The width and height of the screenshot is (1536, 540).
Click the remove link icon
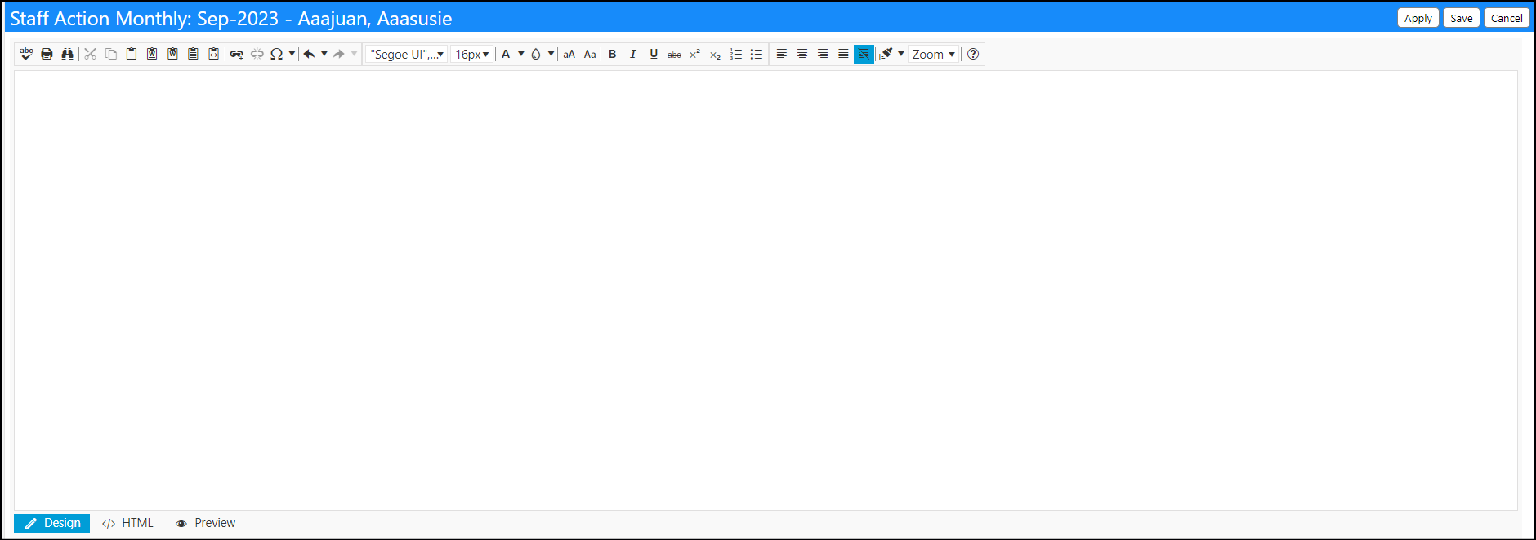257,54
